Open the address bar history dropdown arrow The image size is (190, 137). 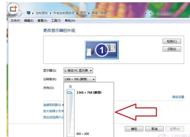point(146,13)
